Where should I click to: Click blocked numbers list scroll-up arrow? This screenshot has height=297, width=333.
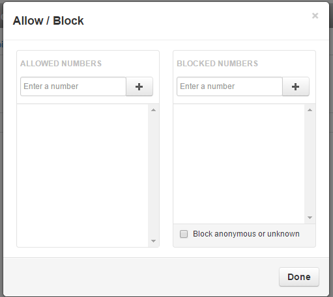click(310, 110)
